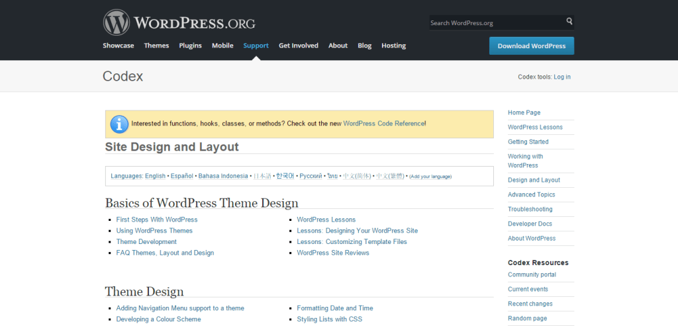Open Design and Layout in sidebar
Screen dimensions: 678x326
coord(534,180)
